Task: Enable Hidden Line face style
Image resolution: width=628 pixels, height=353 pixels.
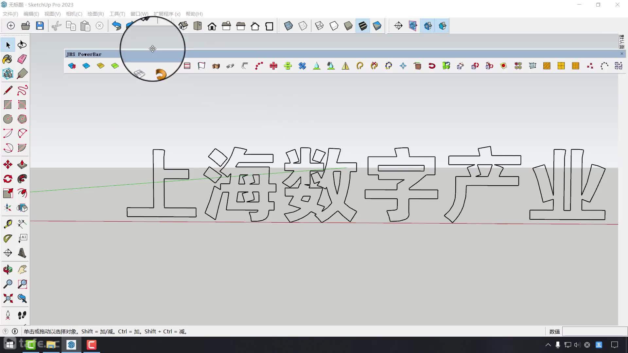Action: point(334,26)
